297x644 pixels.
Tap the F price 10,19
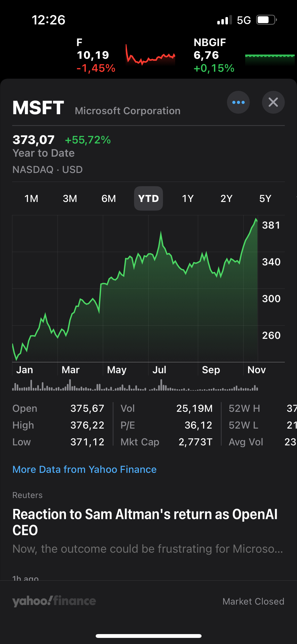(93, 55)
